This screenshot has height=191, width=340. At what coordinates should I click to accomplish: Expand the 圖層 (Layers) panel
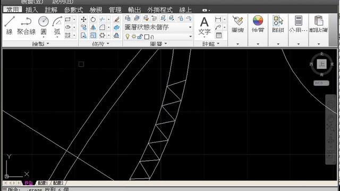tap(158, 44)
